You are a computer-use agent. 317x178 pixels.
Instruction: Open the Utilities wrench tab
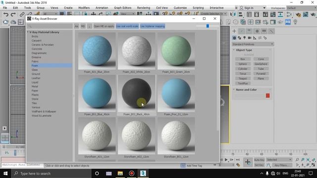271,31
